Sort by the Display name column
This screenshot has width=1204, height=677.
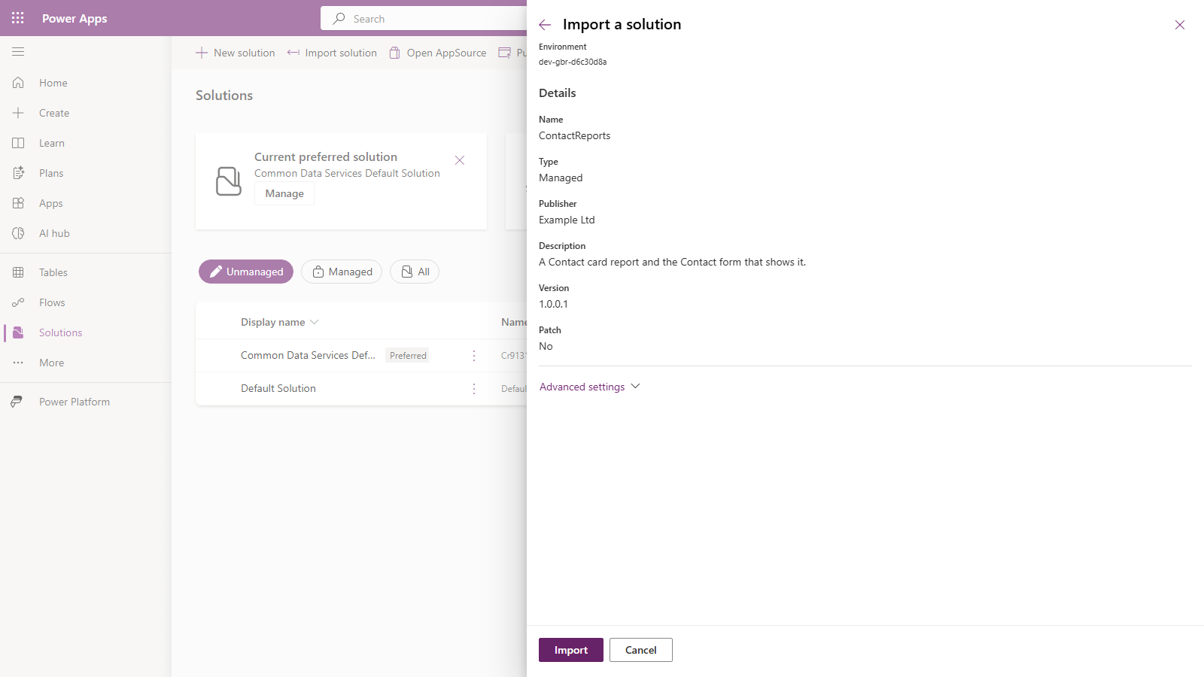(279, 322)
